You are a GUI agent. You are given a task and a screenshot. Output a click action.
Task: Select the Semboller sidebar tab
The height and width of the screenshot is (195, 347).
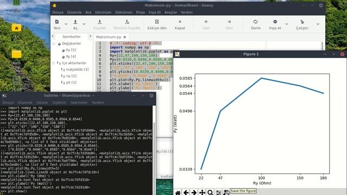tap(72, 37)
